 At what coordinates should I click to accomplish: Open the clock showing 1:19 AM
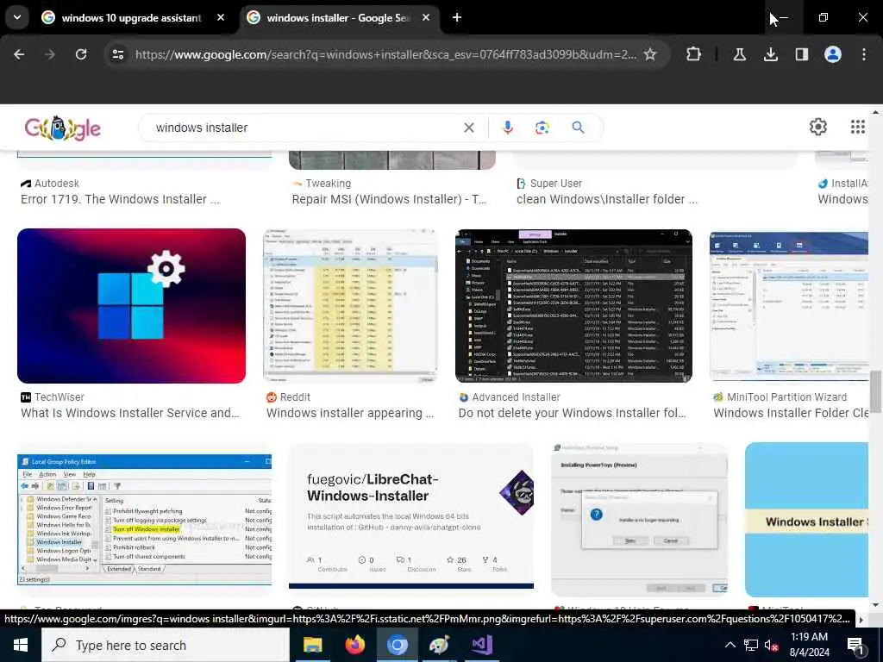pos(809,645)
